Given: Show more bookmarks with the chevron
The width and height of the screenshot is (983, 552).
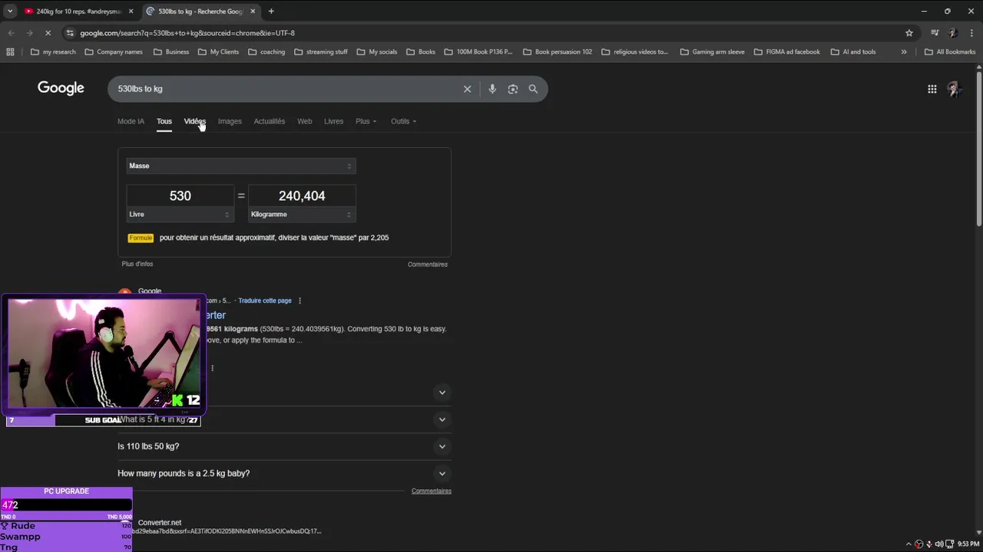Looking at the screenshot, I should coord(904,52).
